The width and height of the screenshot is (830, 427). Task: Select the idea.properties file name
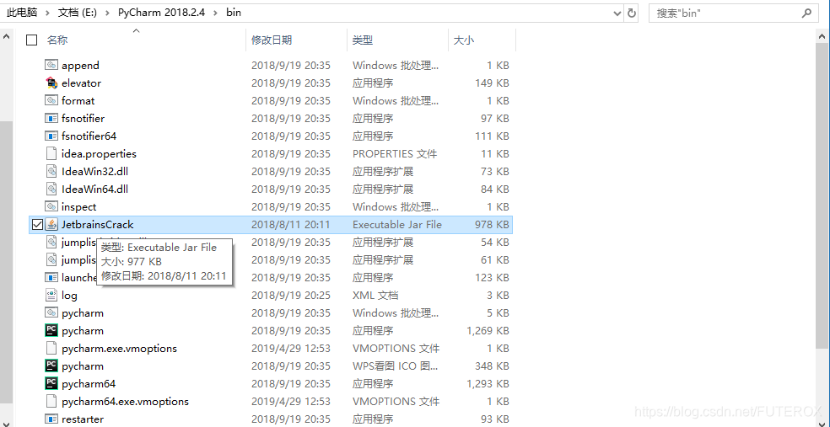[99, 154]
